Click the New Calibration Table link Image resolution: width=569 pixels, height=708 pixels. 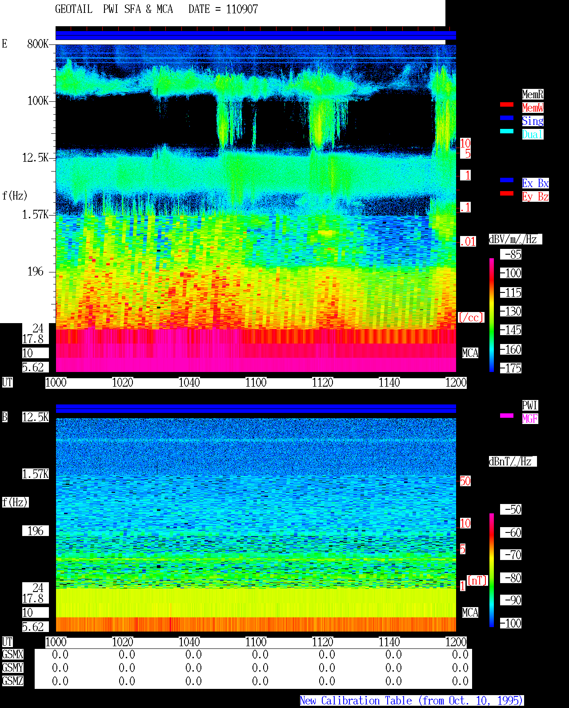coord(412,701)
